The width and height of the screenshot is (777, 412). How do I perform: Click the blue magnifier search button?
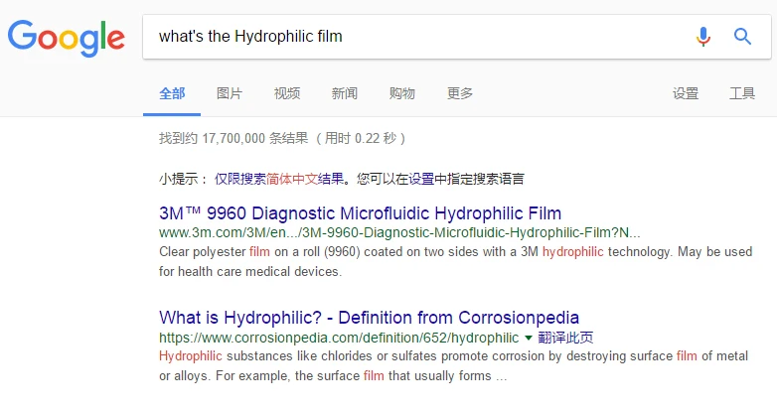pos(742,36)
